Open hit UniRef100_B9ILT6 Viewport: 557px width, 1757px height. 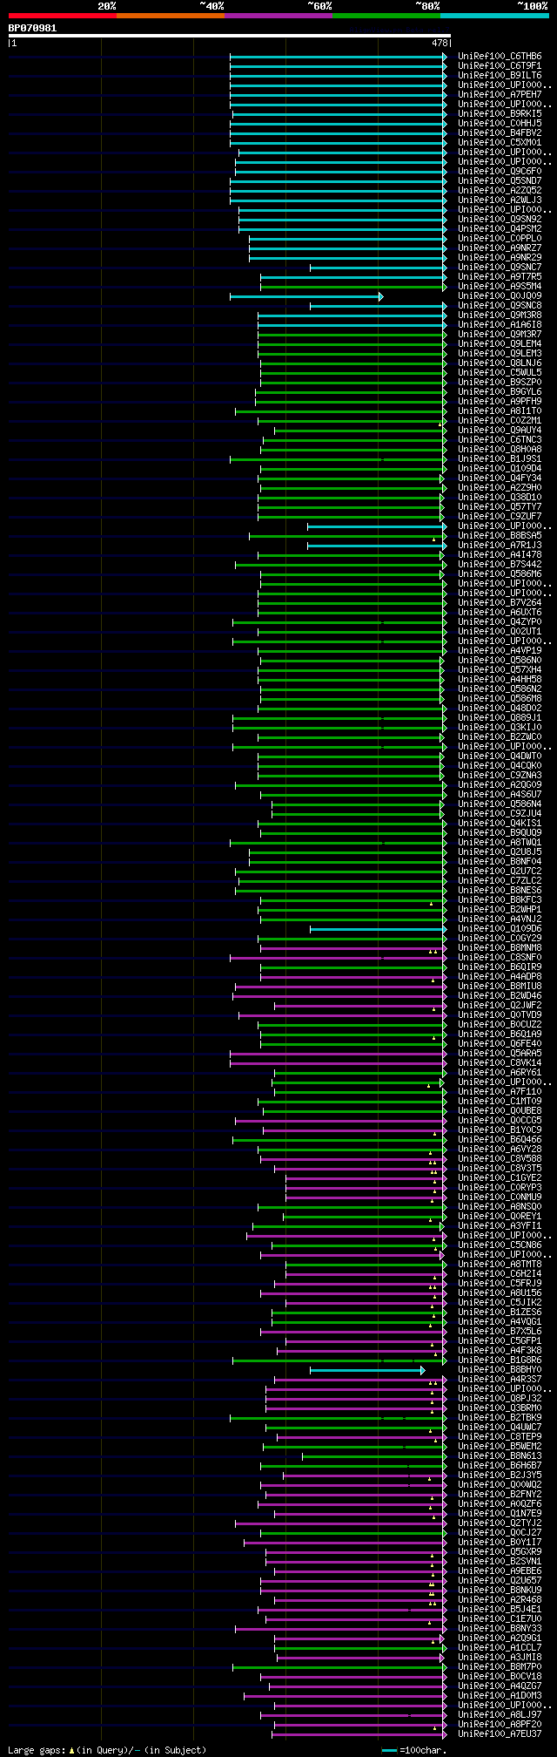pyautogui.click(x=500, y=75)
